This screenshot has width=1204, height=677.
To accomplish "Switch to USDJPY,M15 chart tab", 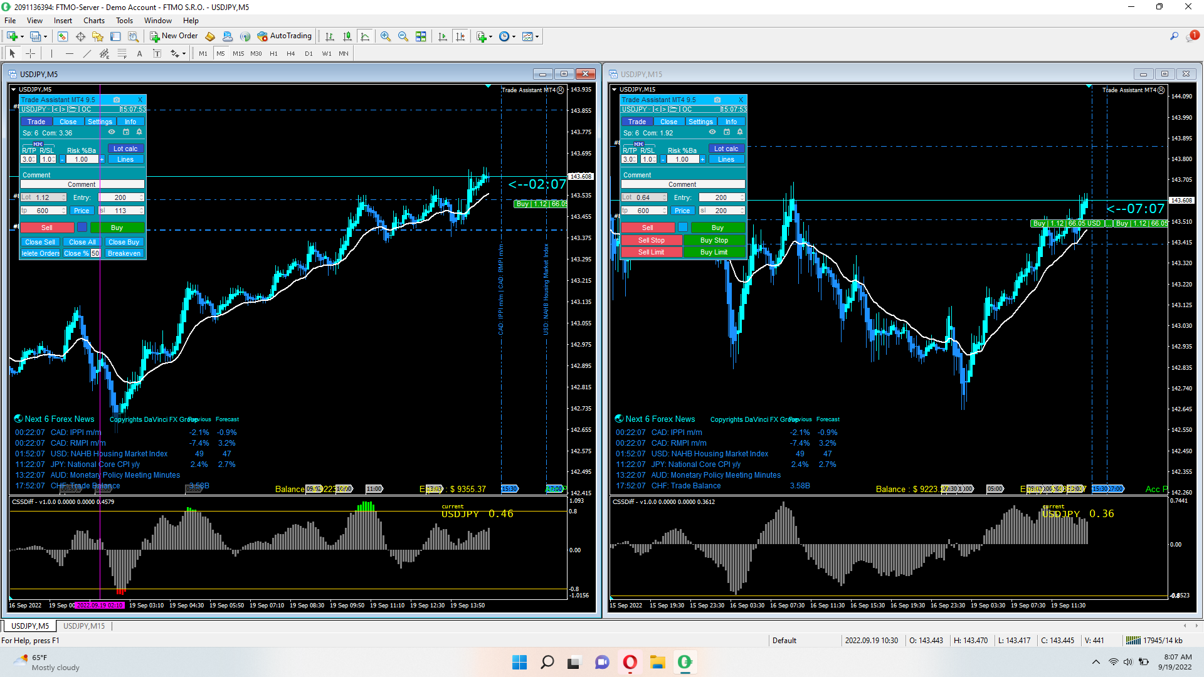I will click(x=84, y=626).
